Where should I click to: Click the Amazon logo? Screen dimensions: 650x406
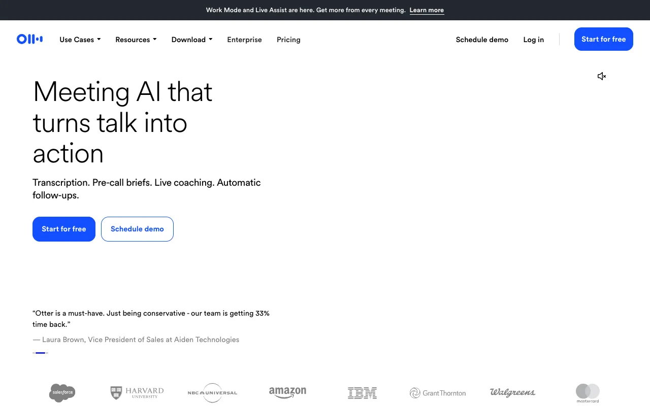[287, 392]
